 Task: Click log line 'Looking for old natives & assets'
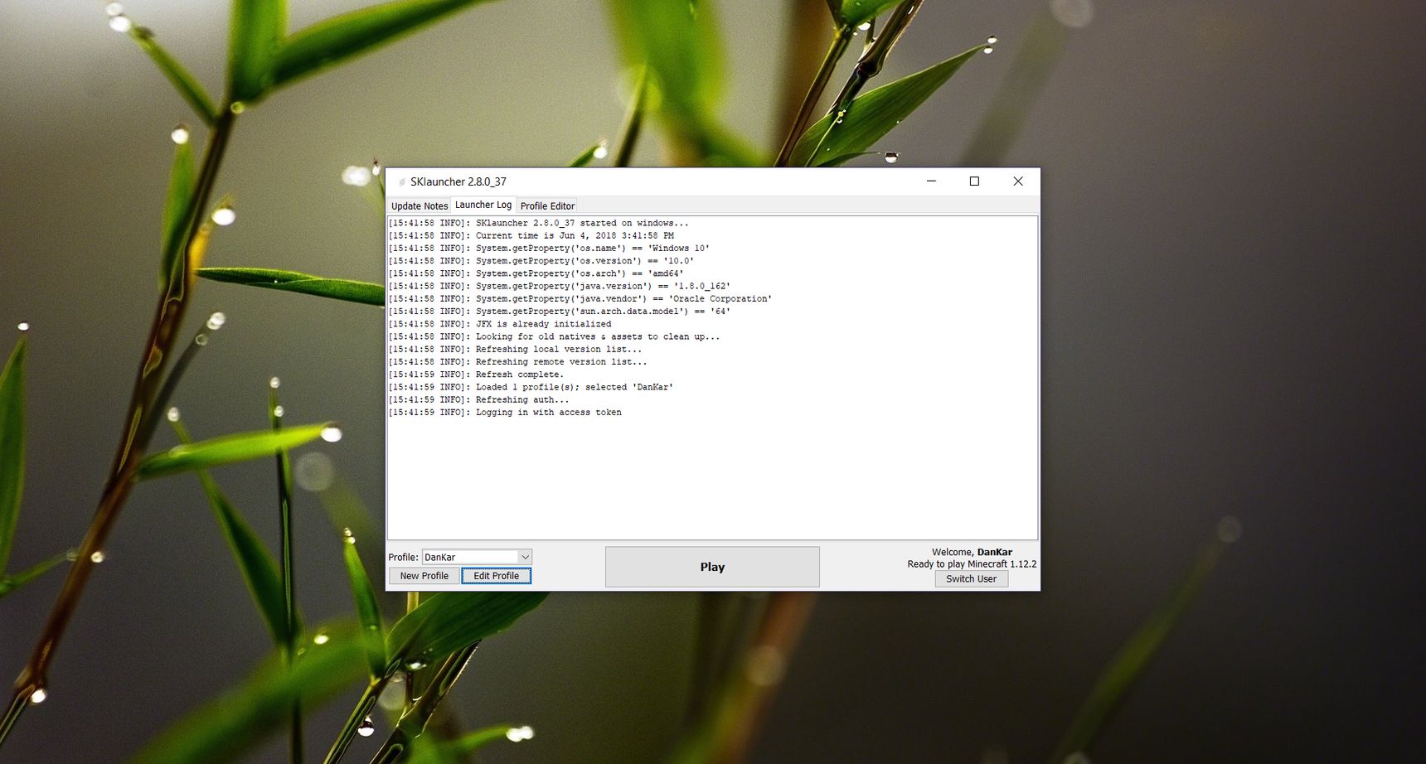554,336
